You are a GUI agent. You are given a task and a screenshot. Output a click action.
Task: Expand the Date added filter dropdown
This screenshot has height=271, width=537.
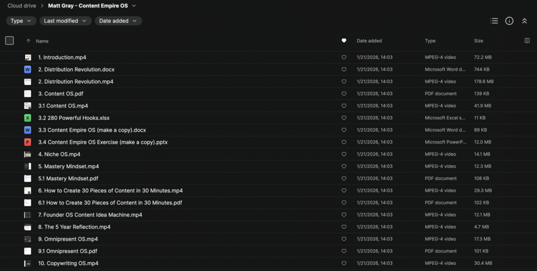coord(118,21)
